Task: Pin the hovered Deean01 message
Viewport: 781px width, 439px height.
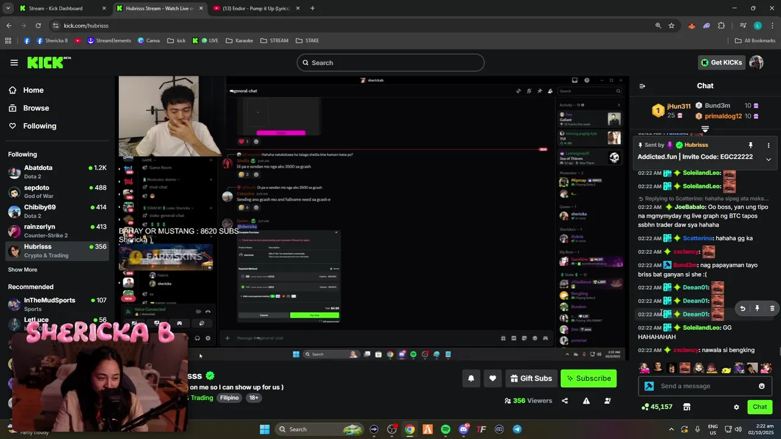Action: click(757, 309)
